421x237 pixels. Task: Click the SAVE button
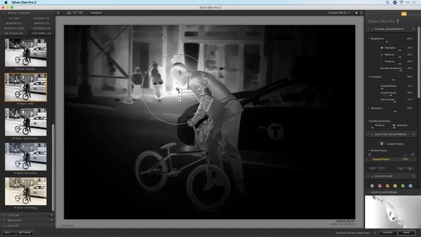click(x=407, y=232)
